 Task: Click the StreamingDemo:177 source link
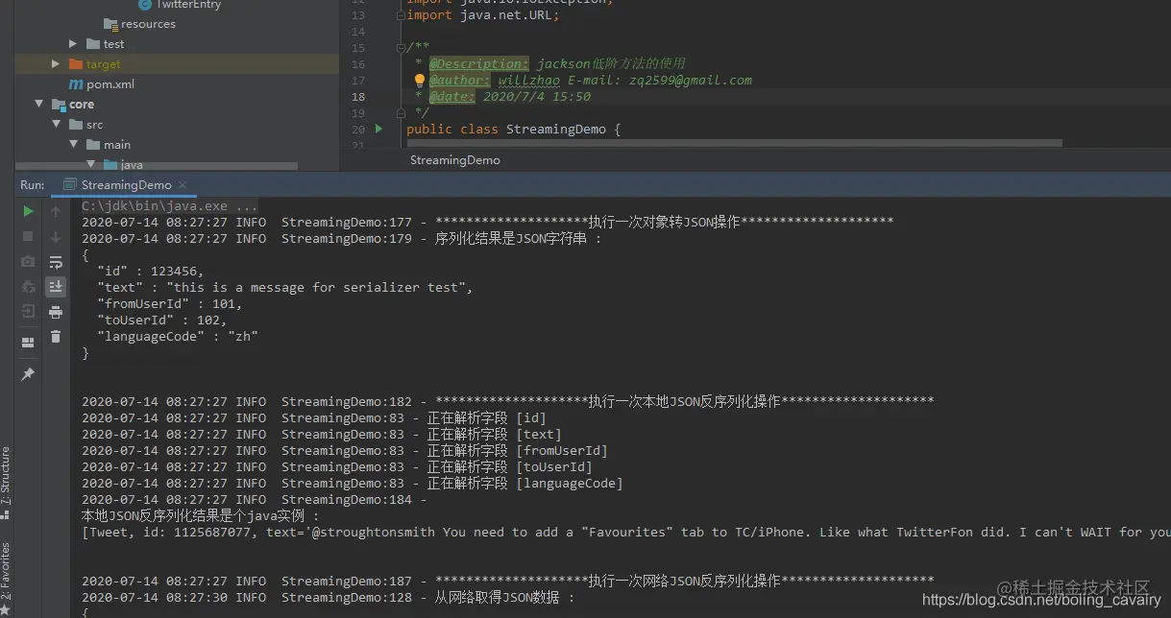click(x=347, y=222)
